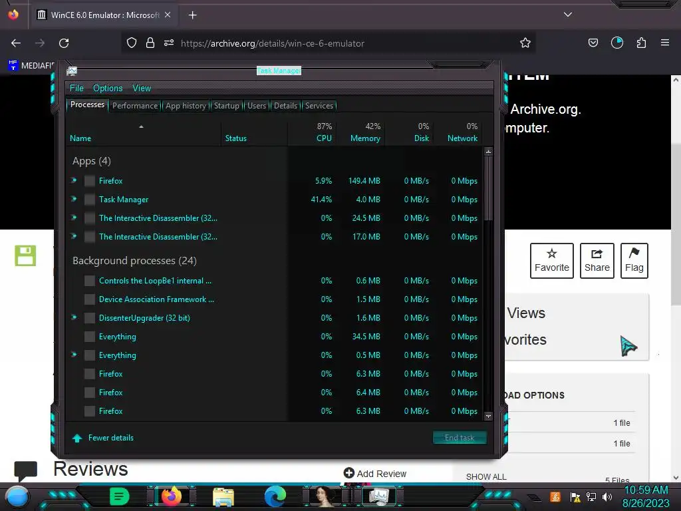Switch to App history tab

coord(186,106)
